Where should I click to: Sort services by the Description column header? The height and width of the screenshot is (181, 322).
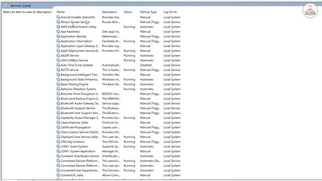tap(109, 12)
